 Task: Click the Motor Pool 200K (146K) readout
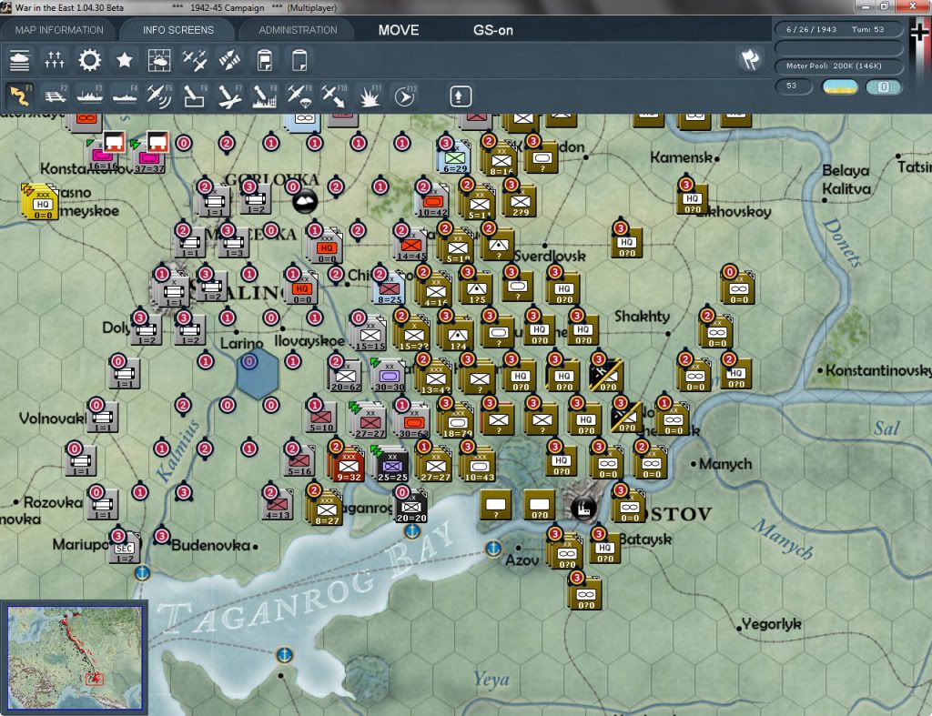pyautogui.click(x=838, y=66)
